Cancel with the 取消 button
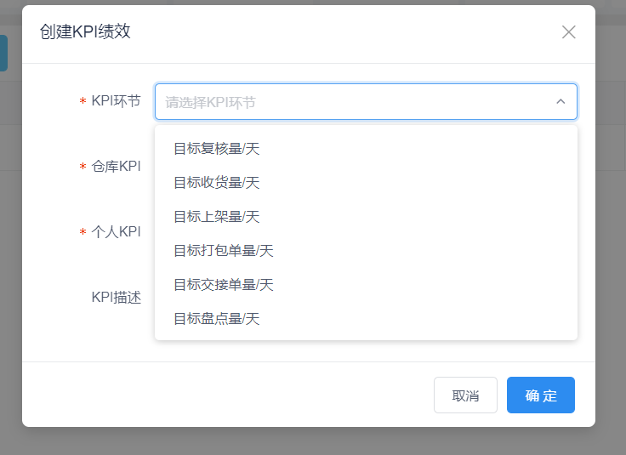 [465, 395]
